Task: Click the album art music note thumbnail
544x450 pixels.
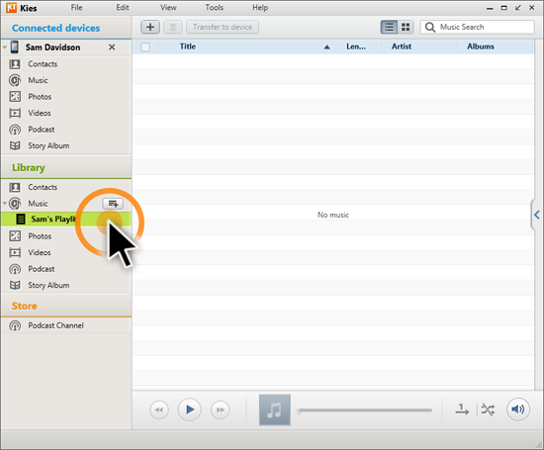Action: tap(275, 409)
